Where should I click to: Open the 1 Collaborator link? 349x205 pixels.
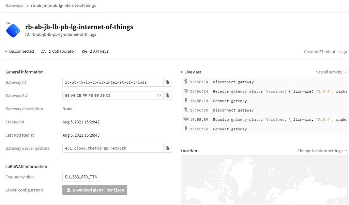pyautogui.click(x=62, y=51)
